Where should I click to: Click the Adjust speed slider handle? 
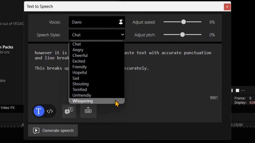point(183,22)
